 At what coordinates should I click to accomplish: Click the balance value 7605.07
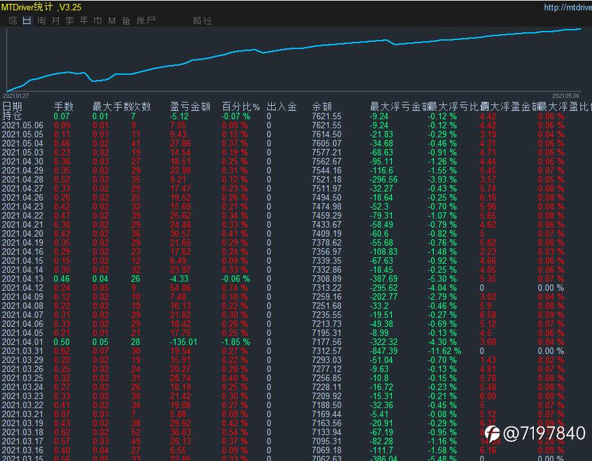[327, 143]
